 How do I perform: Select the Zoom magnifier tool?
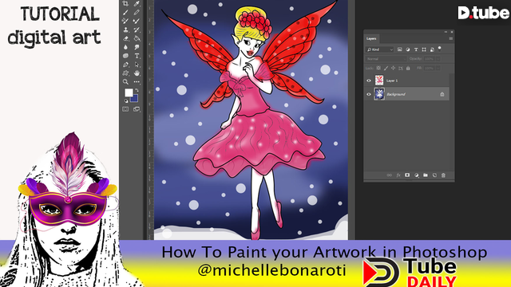(125, 82)
